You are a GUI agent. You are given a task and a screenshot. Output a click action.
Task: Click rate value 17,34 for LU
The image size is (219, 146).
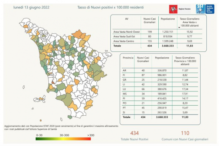pyautogui.click(x=185, y=89)
